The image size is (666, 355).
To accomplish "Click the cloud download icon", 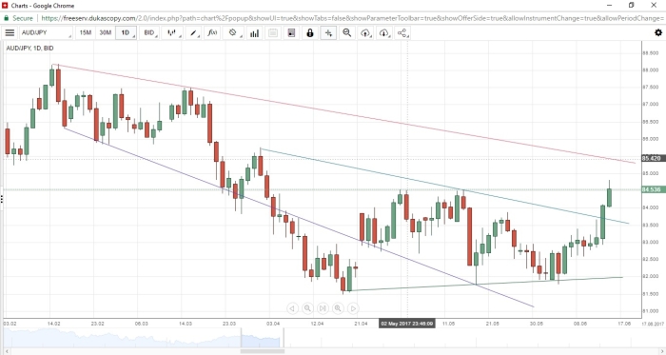I will click(384, 32).
